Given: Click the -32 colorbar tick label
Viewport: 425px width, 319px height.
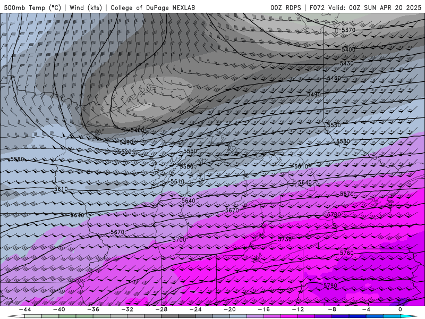Looking at the screenshot, I should [x=127, y=309].
